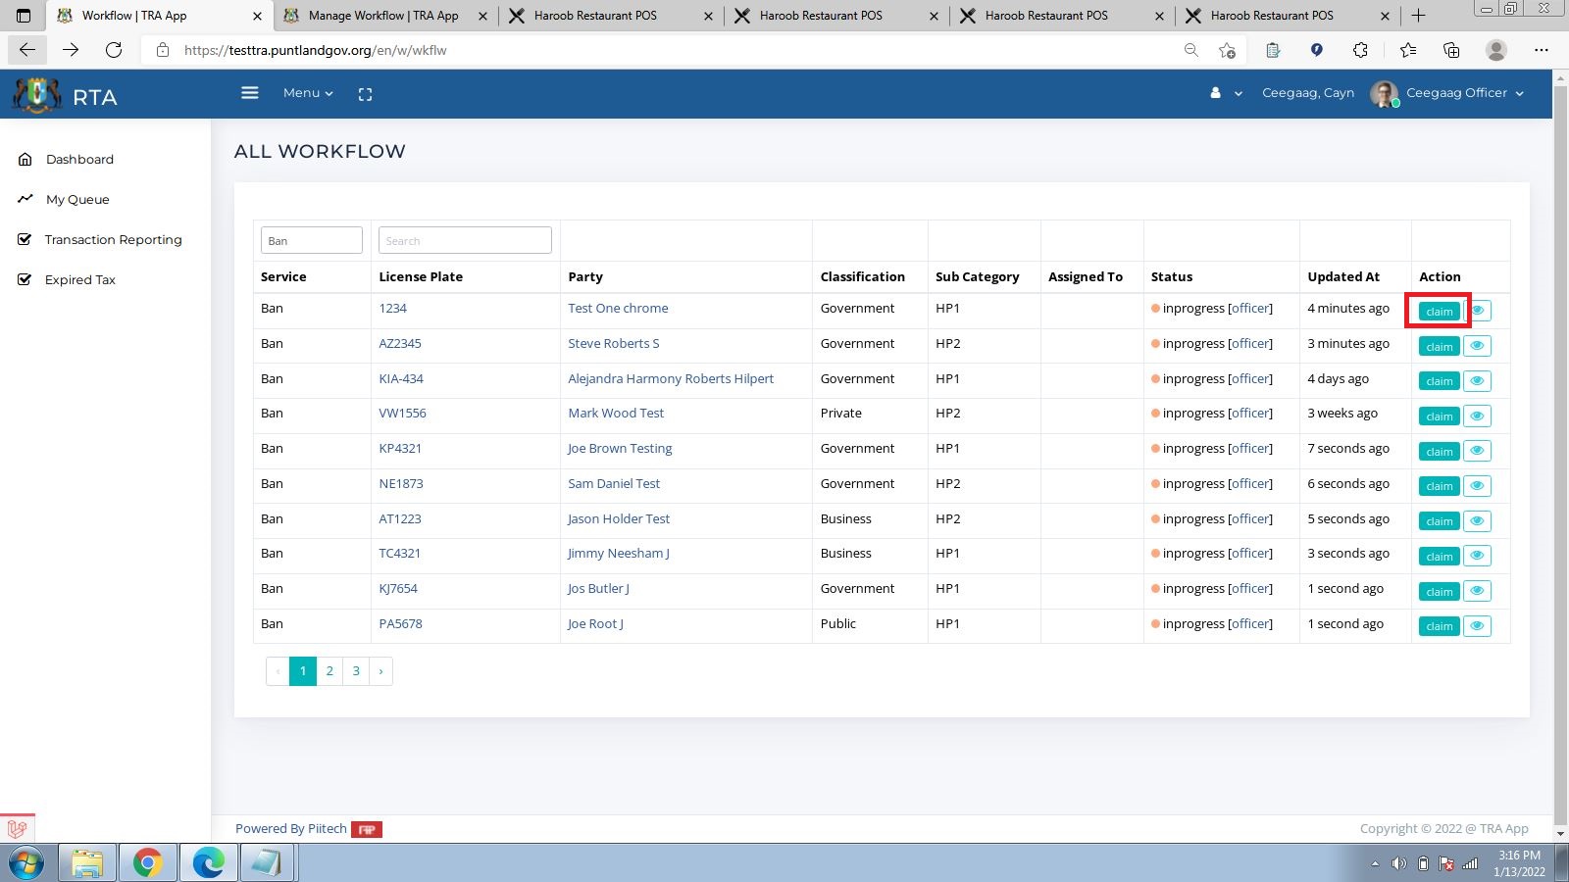Viewport: 1569px width, 882px height.
Task: Claim the workflow for plate 1234
Action: point(1439,312)
